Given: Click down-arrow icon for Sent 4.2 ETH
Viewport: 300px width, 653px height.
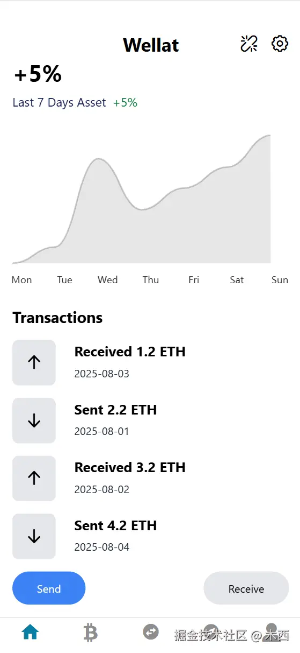Looking at the screenshot, I should pos(34,536).
